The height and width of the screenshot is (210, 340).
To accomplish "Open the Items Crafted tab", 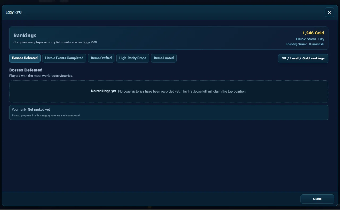I will [101, 58].
